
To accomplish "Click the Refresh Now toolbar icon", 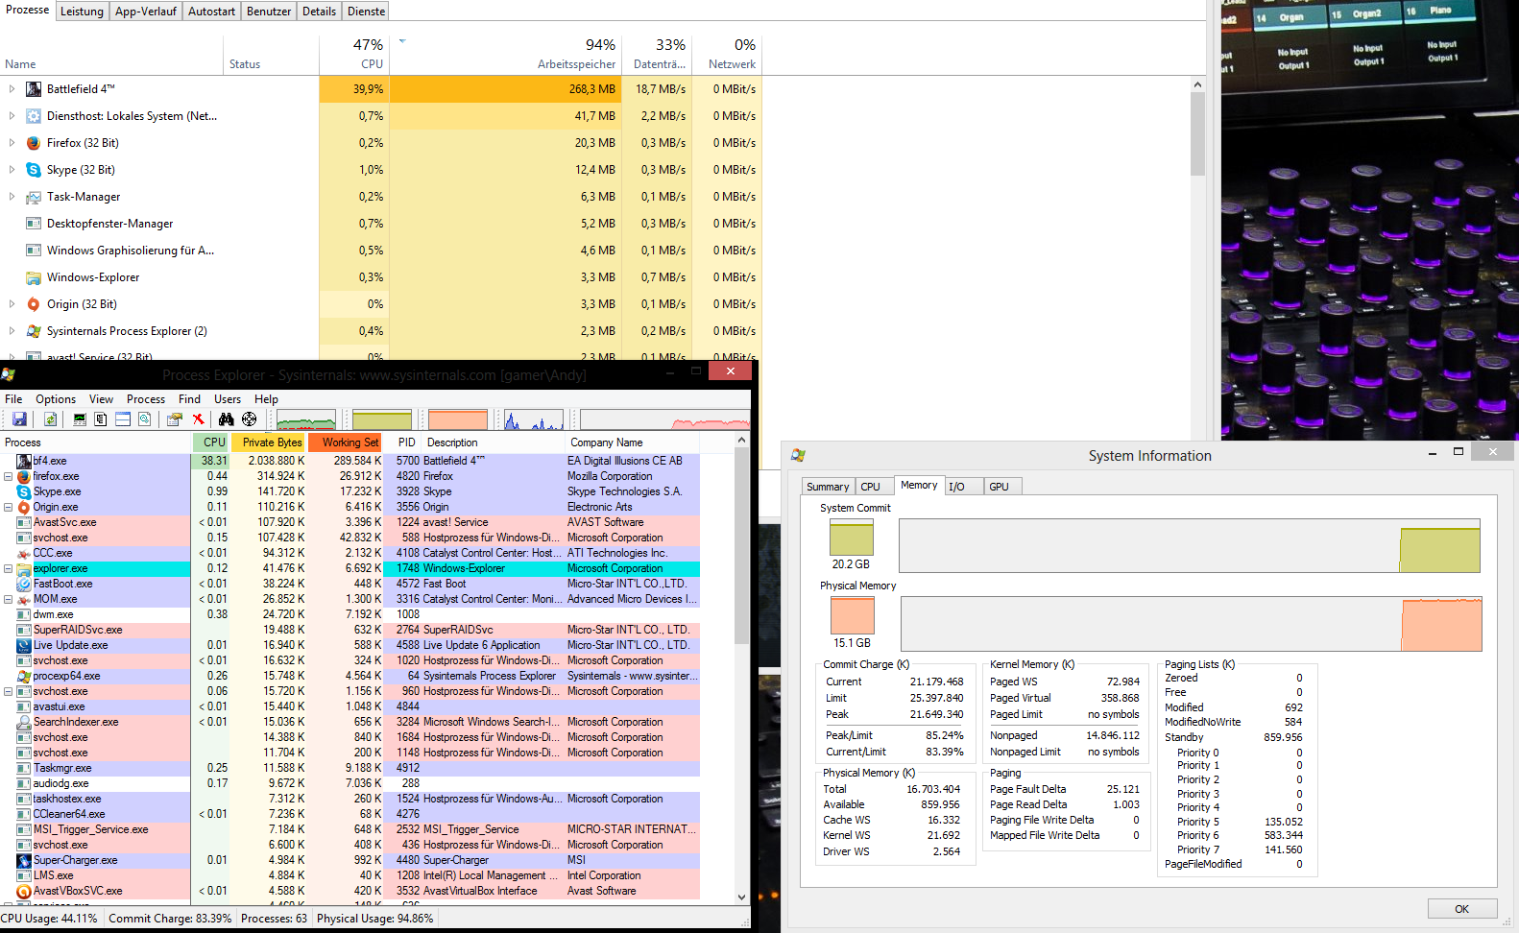I will [x=50, y=419].
